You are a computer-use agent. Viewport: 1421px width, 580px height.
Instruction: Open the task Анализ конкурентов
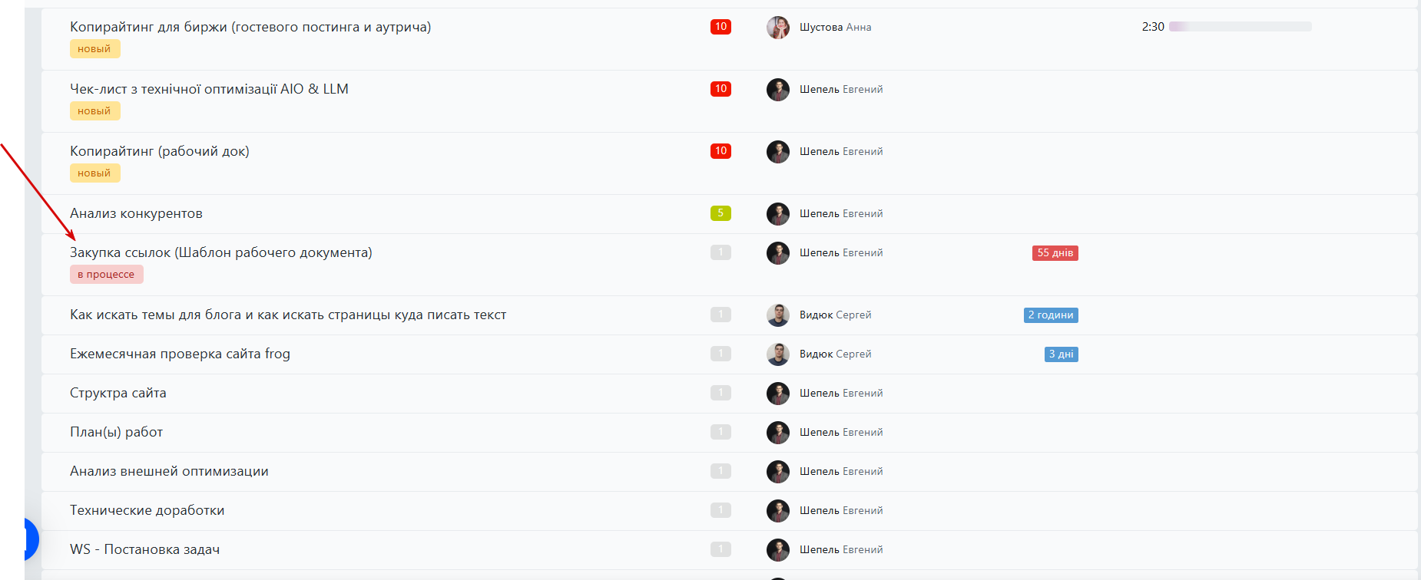point(136,213)
